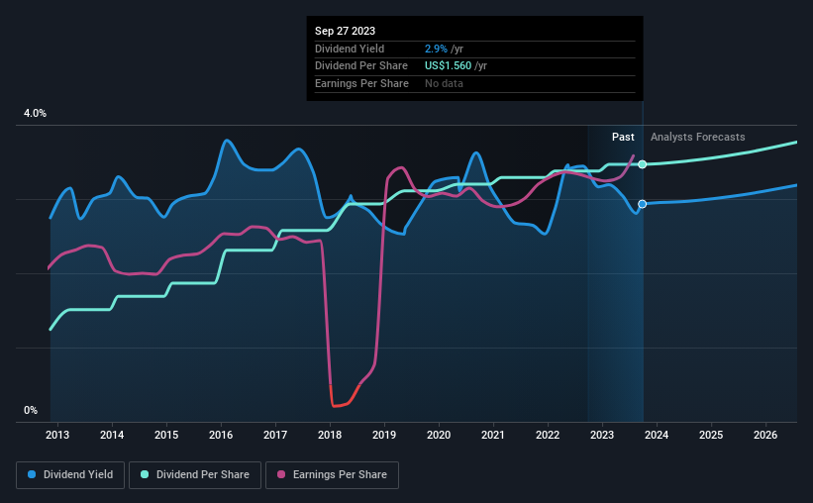Click the US$1.560 dividend per share value

click(x=448, y=66)
